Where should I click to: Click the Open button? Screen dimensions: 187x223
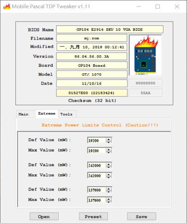tap(44, 216)
